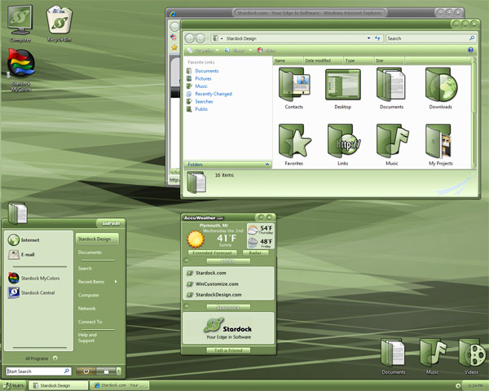This screenshot has width=489, height=391.
Task: Expand the address bar history dropdown arrow
Action: [368, 38]
